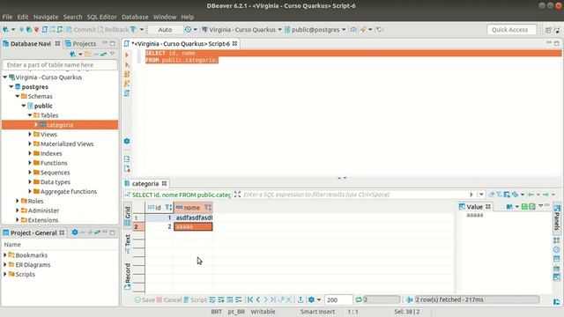Image resolution: width=564 pixels, height=317 pixels.
Task: Open the active connection dropdown Virginia - Curso Quarkus
Action: coord(241,29)
